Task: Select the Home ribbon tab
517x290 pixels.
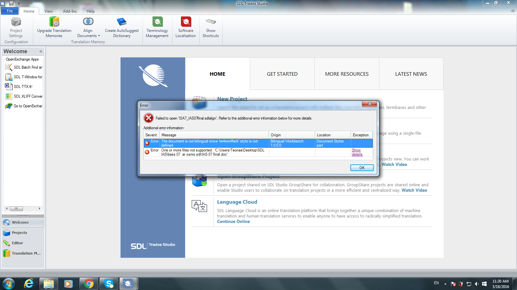Action: [x=29, y=11]
